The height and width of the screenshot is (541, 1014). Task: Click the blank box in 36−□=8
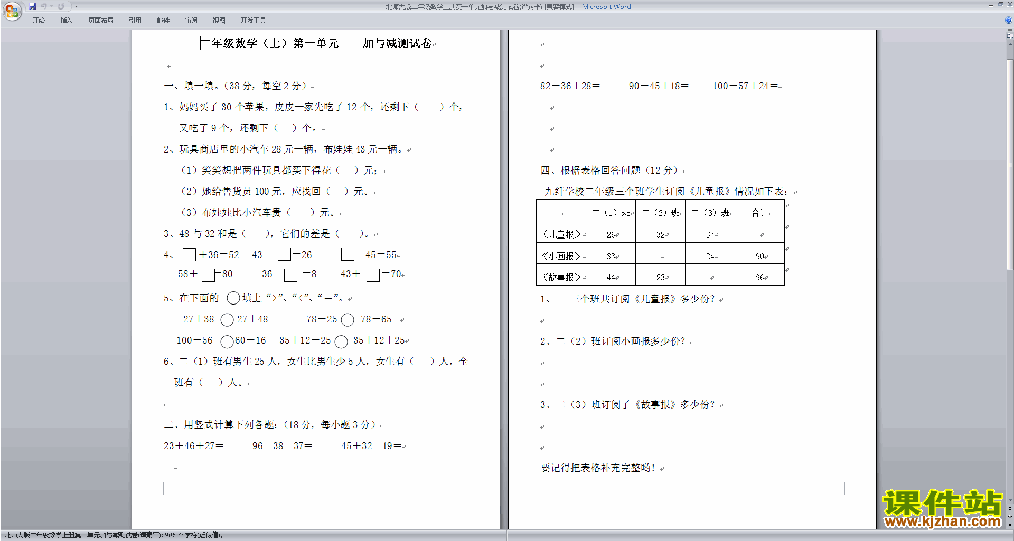290,275
